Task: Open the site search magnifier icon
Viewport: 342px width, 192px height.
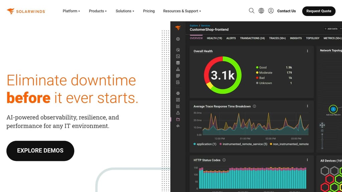Action: 251,11
